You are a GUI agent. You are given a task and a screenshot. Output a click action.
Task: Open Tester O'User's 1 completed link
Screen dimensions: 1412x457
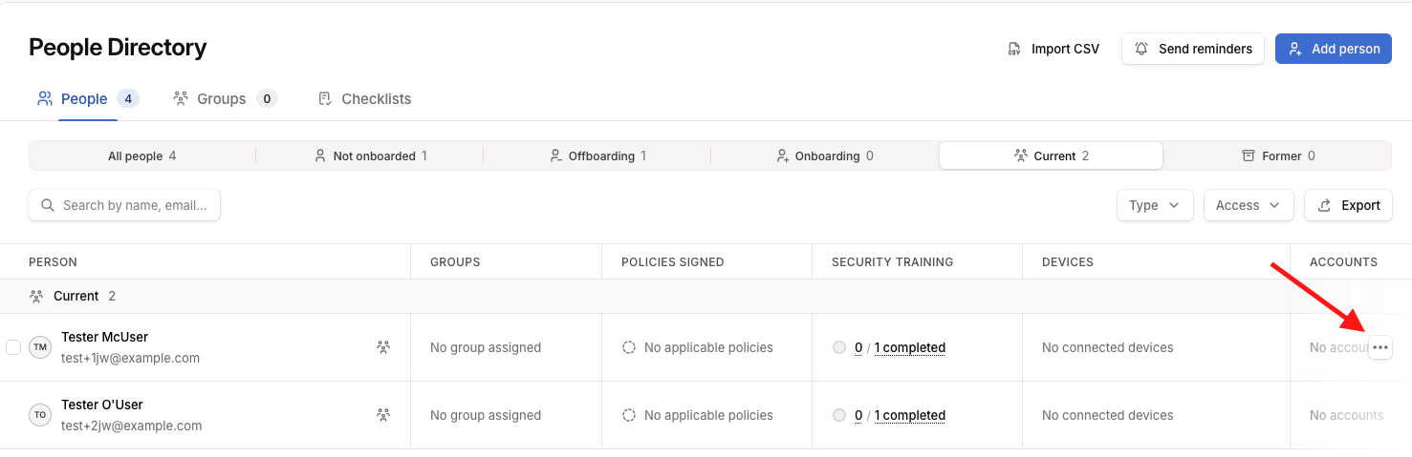click(910, 415)
